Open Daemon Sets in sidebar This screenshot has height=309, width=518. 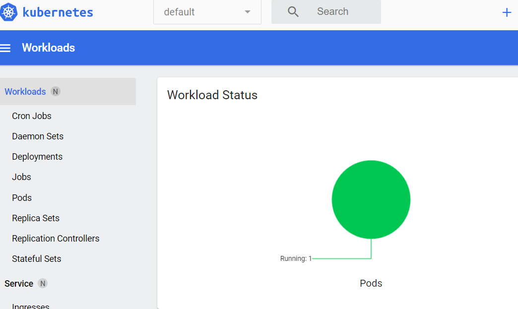(38, 136)
